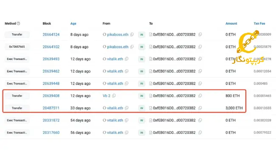The width and height of the screenshot is (276, 155).
Task: Click the 0x72657665 method badge
Action: (x=17, y=47)
